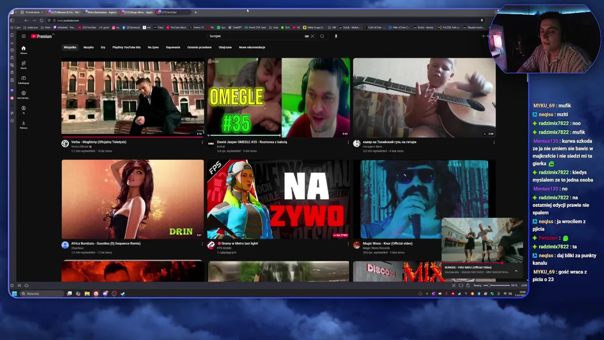604x340 pixels.
Task: Click the virtual keyboard icon in search box
Action: (307, 36)
